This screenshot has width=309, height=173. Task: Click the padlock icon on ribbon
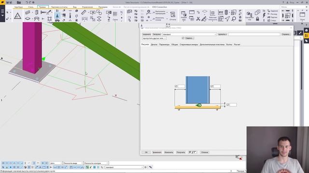coord(257,19)
